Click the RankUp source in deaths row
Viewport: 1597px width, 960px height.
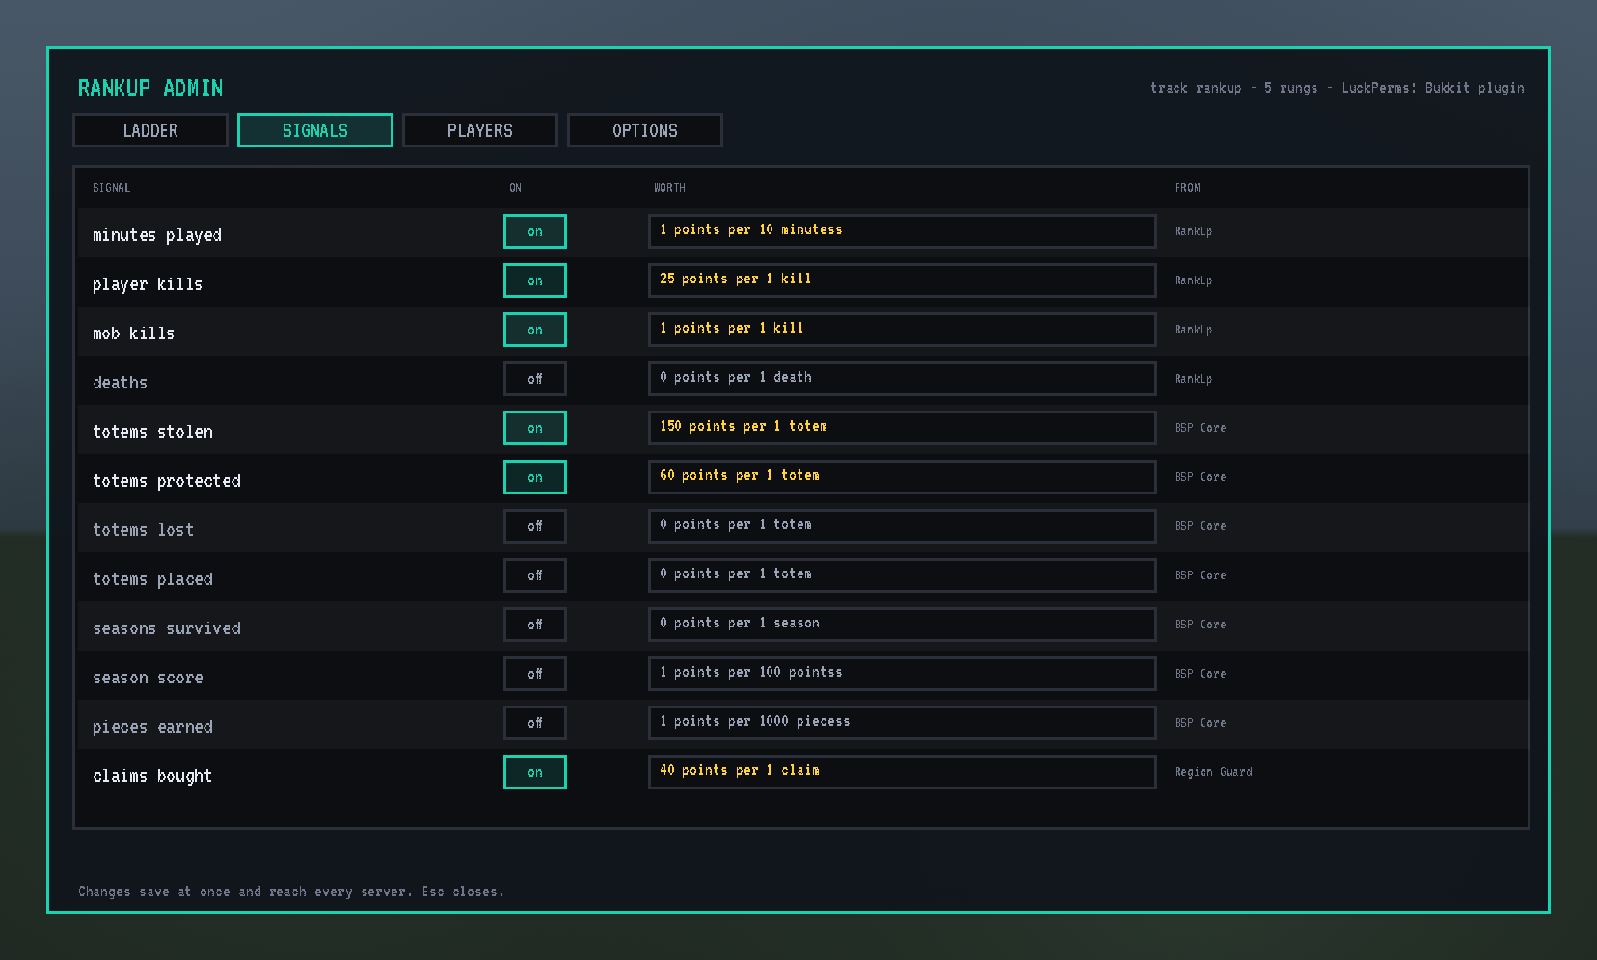[1193, 379]
